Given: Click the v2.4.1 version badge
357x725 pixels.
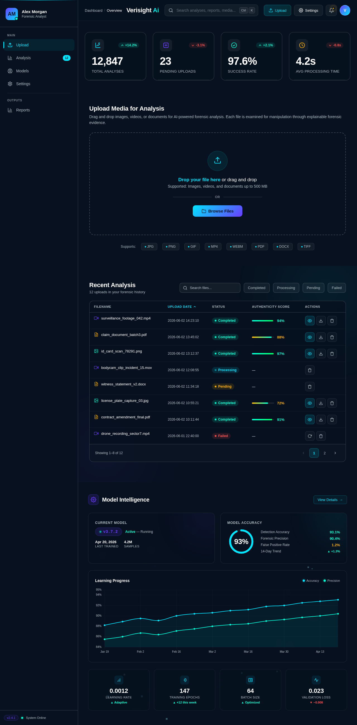Looking at the screenshot, I should click(11, 718).
